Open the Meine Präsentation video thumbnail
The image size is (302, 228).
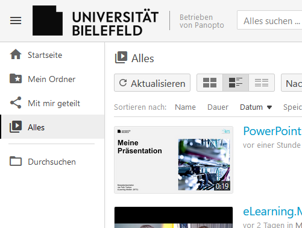pos(174,160)
